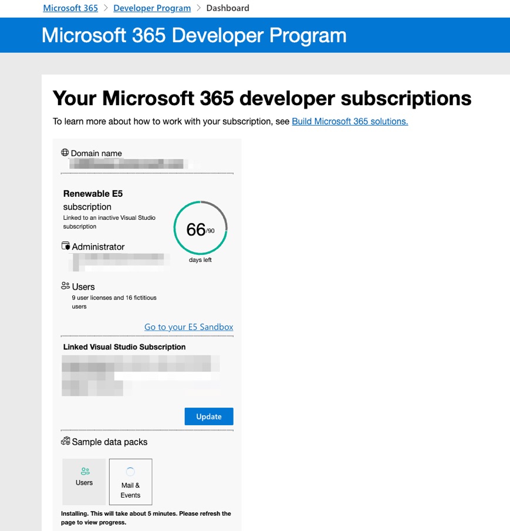
Task: Click the green people icon in Users tile
Action: (x=85, y=471)
